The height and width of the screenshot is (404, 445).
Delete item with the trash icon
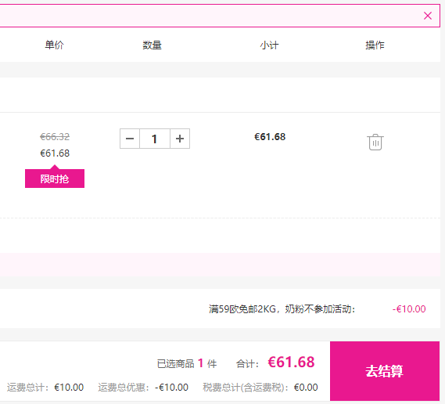pos(375,142)
